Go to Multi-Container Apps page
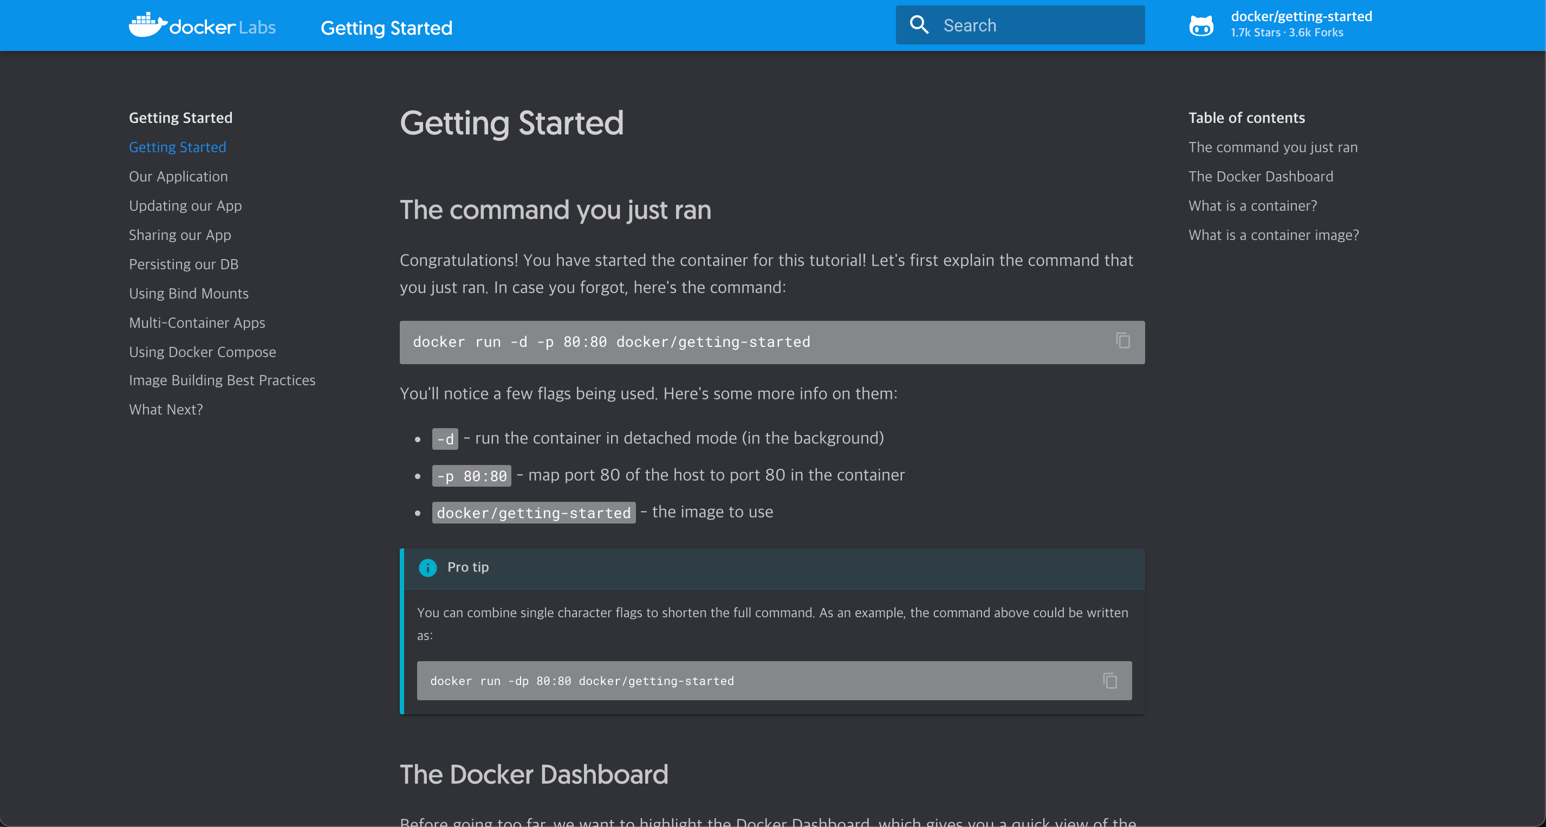 point(197,322)
